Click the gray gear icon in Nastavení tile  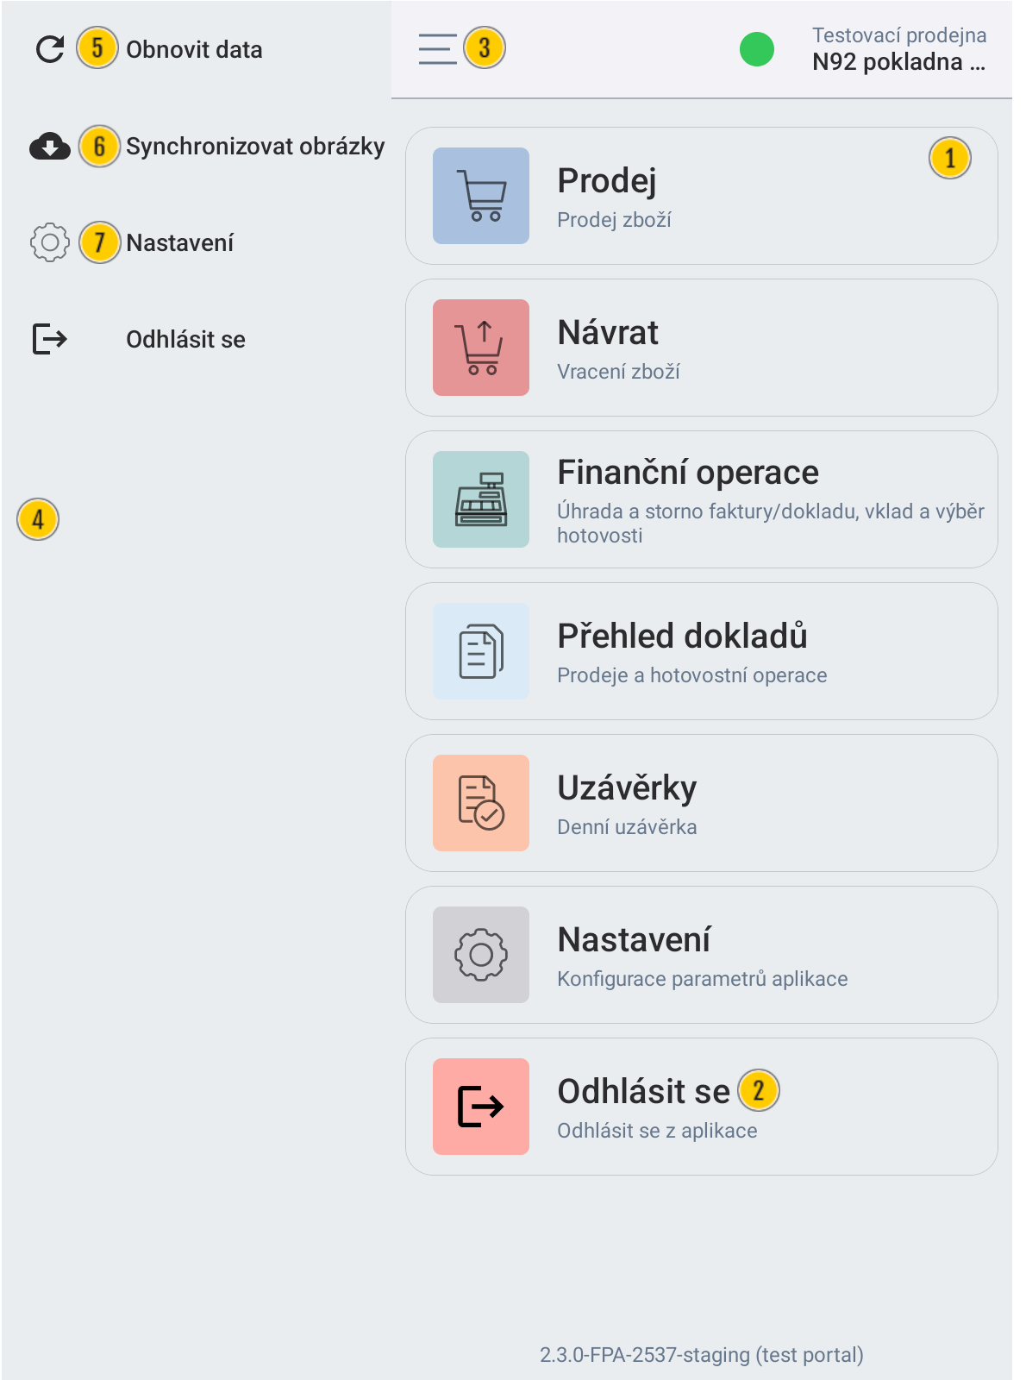point(481,955)
